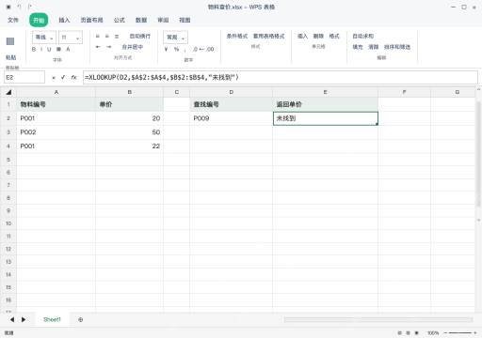Confirm formula entry with ✓ icon
Image resolution: width=482 pixels, height=338 pixels.
point(63,77)
